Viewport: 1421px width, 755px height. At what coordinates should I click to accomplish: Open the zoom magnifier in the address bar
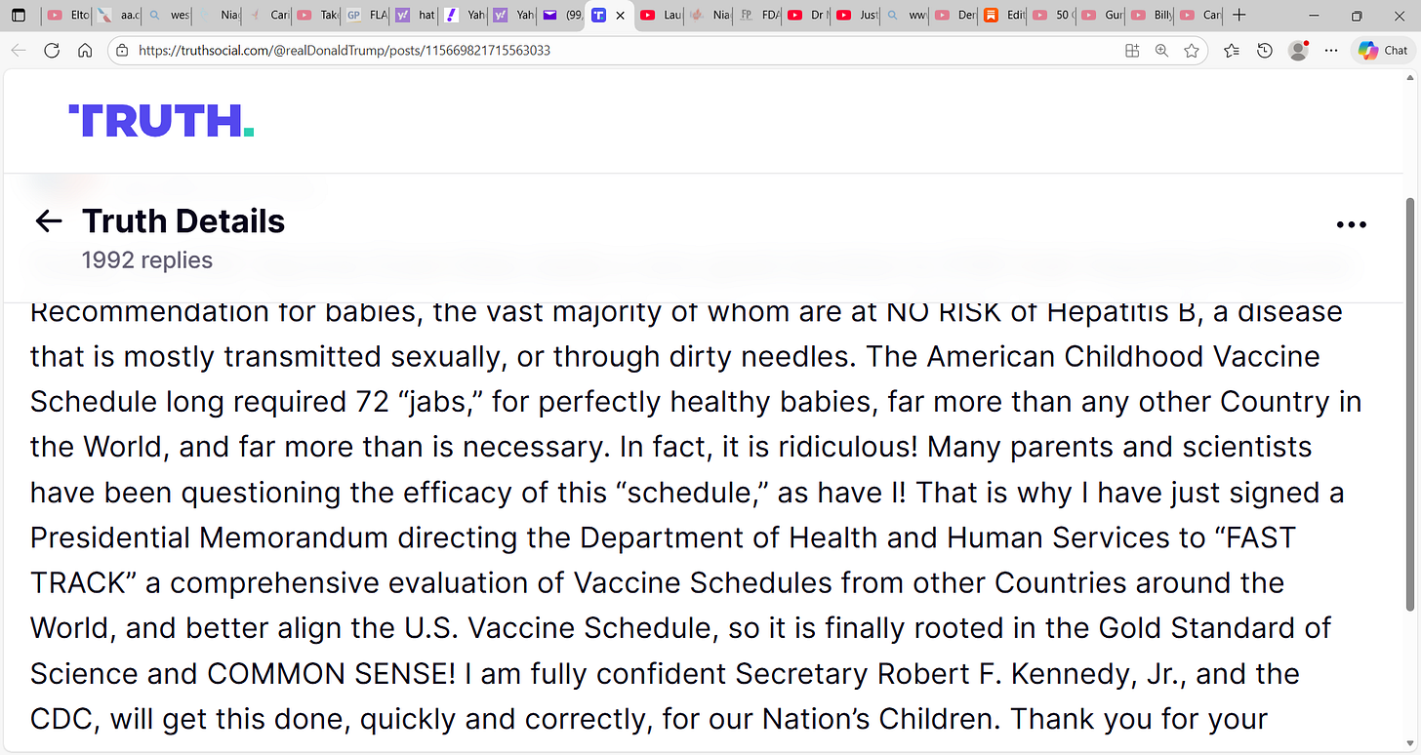coord(1161,51)
